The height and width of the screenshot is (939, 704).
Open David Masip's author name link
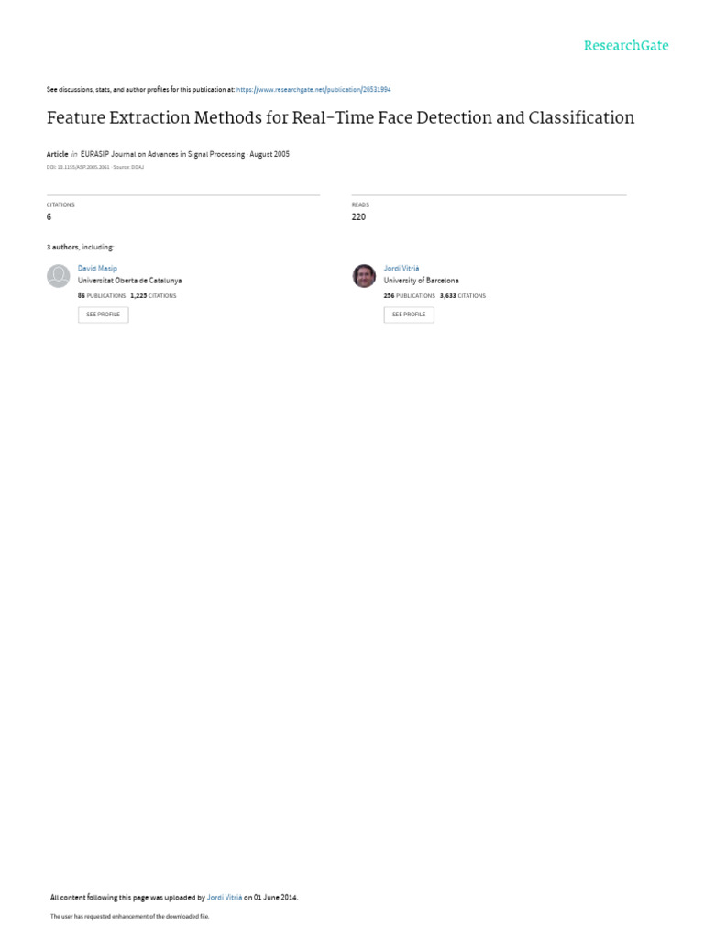point(97,269)
